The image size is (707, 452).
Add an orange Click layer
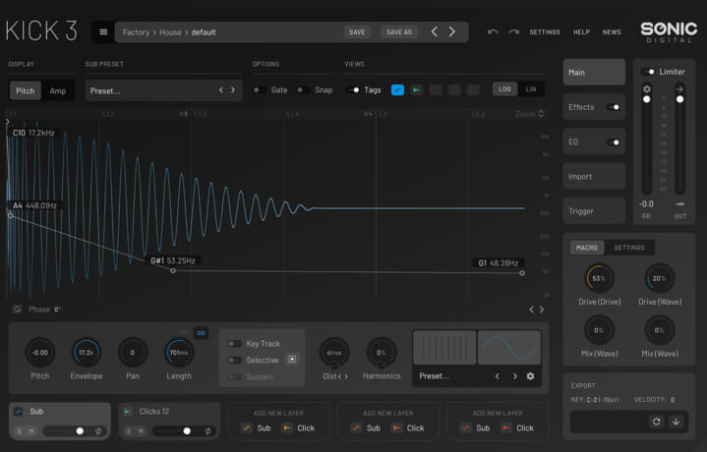[408, 427]
